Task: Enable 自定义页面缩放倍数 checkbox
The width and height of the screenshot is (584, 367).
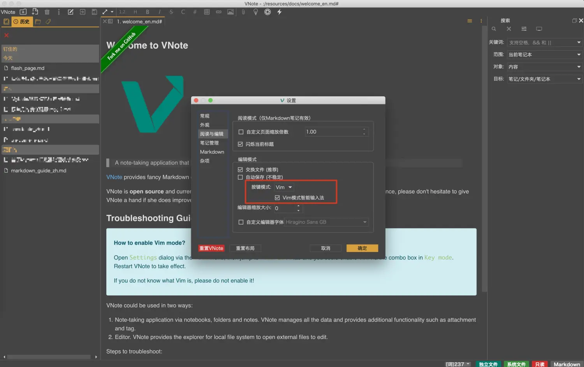Action: pos(241,132)
